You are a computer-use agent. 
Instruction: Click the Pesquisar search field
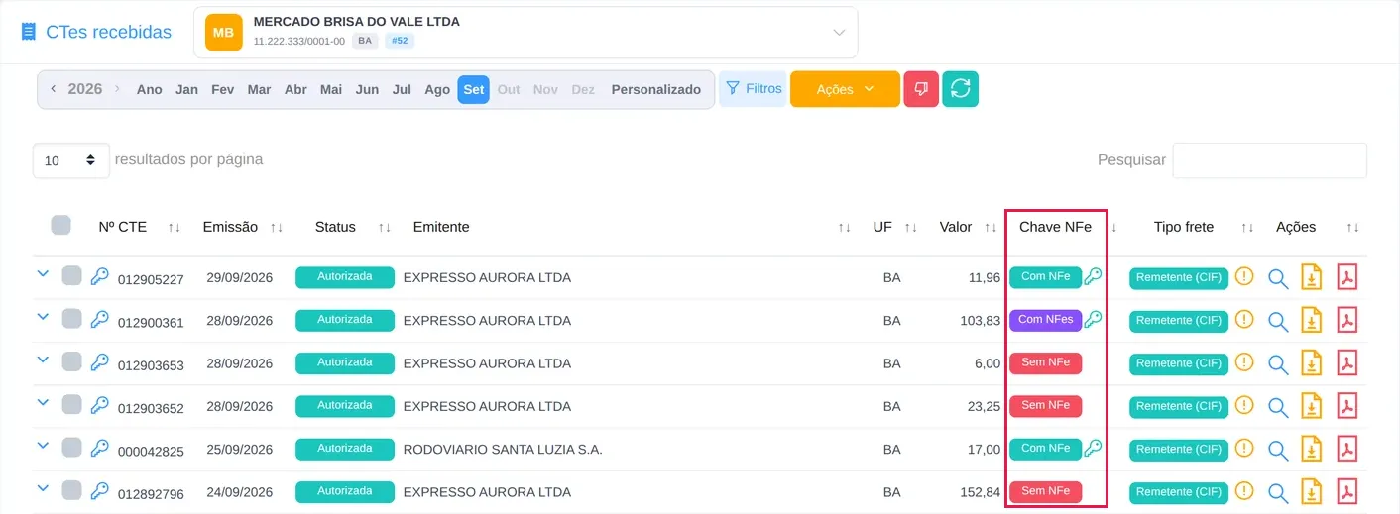coord(1270,160)
